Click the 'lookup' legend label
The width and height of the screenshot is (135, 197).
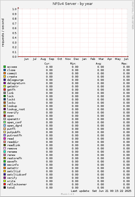point(12,106)
